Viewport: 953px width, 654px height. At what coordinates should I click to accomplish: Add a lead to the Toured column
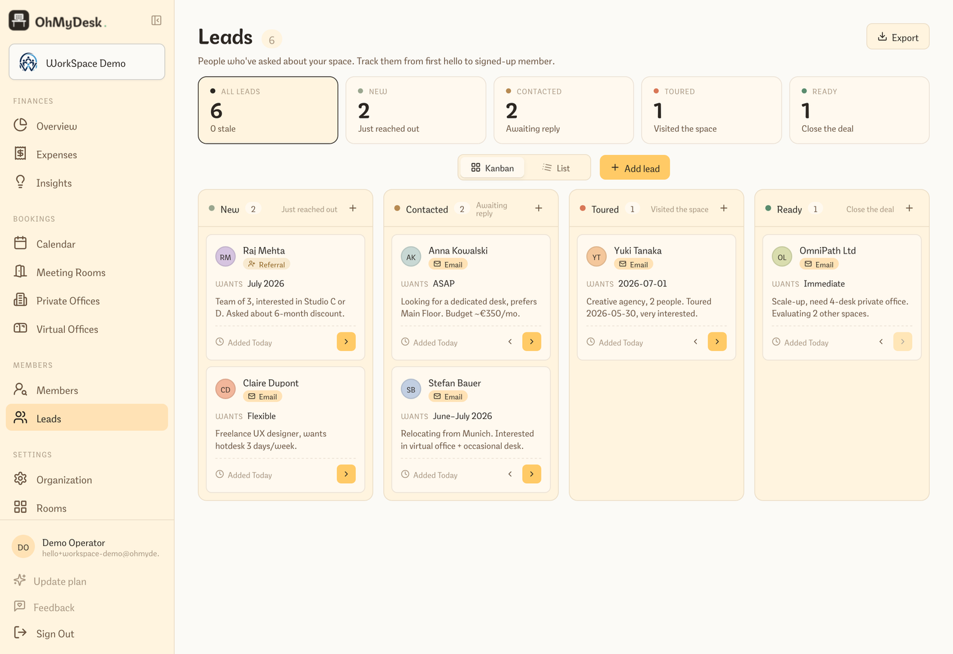(x=724, y=209)
